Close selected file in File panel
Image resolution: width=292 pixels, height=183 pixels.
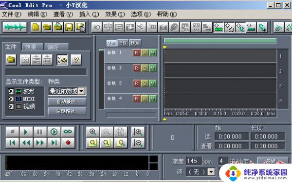pyautogui.click(x=25, y=60)
